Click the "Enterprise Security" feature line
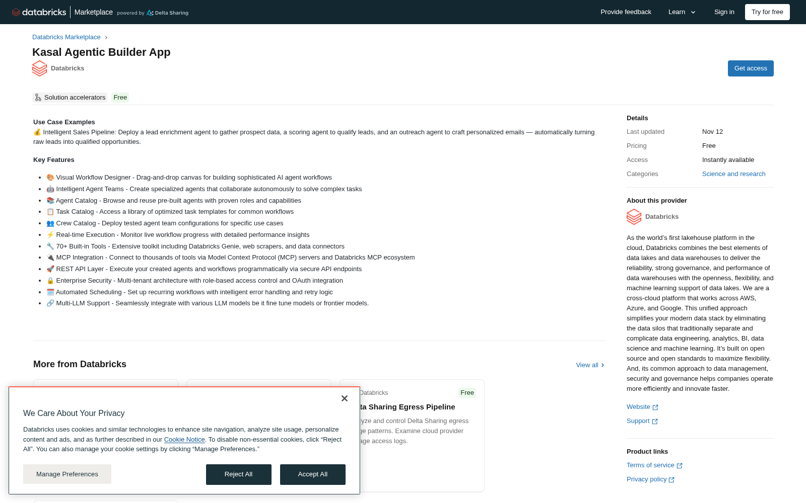Image resolution: width=806 pixels, height=503 pixels. (x=194, y=281)
